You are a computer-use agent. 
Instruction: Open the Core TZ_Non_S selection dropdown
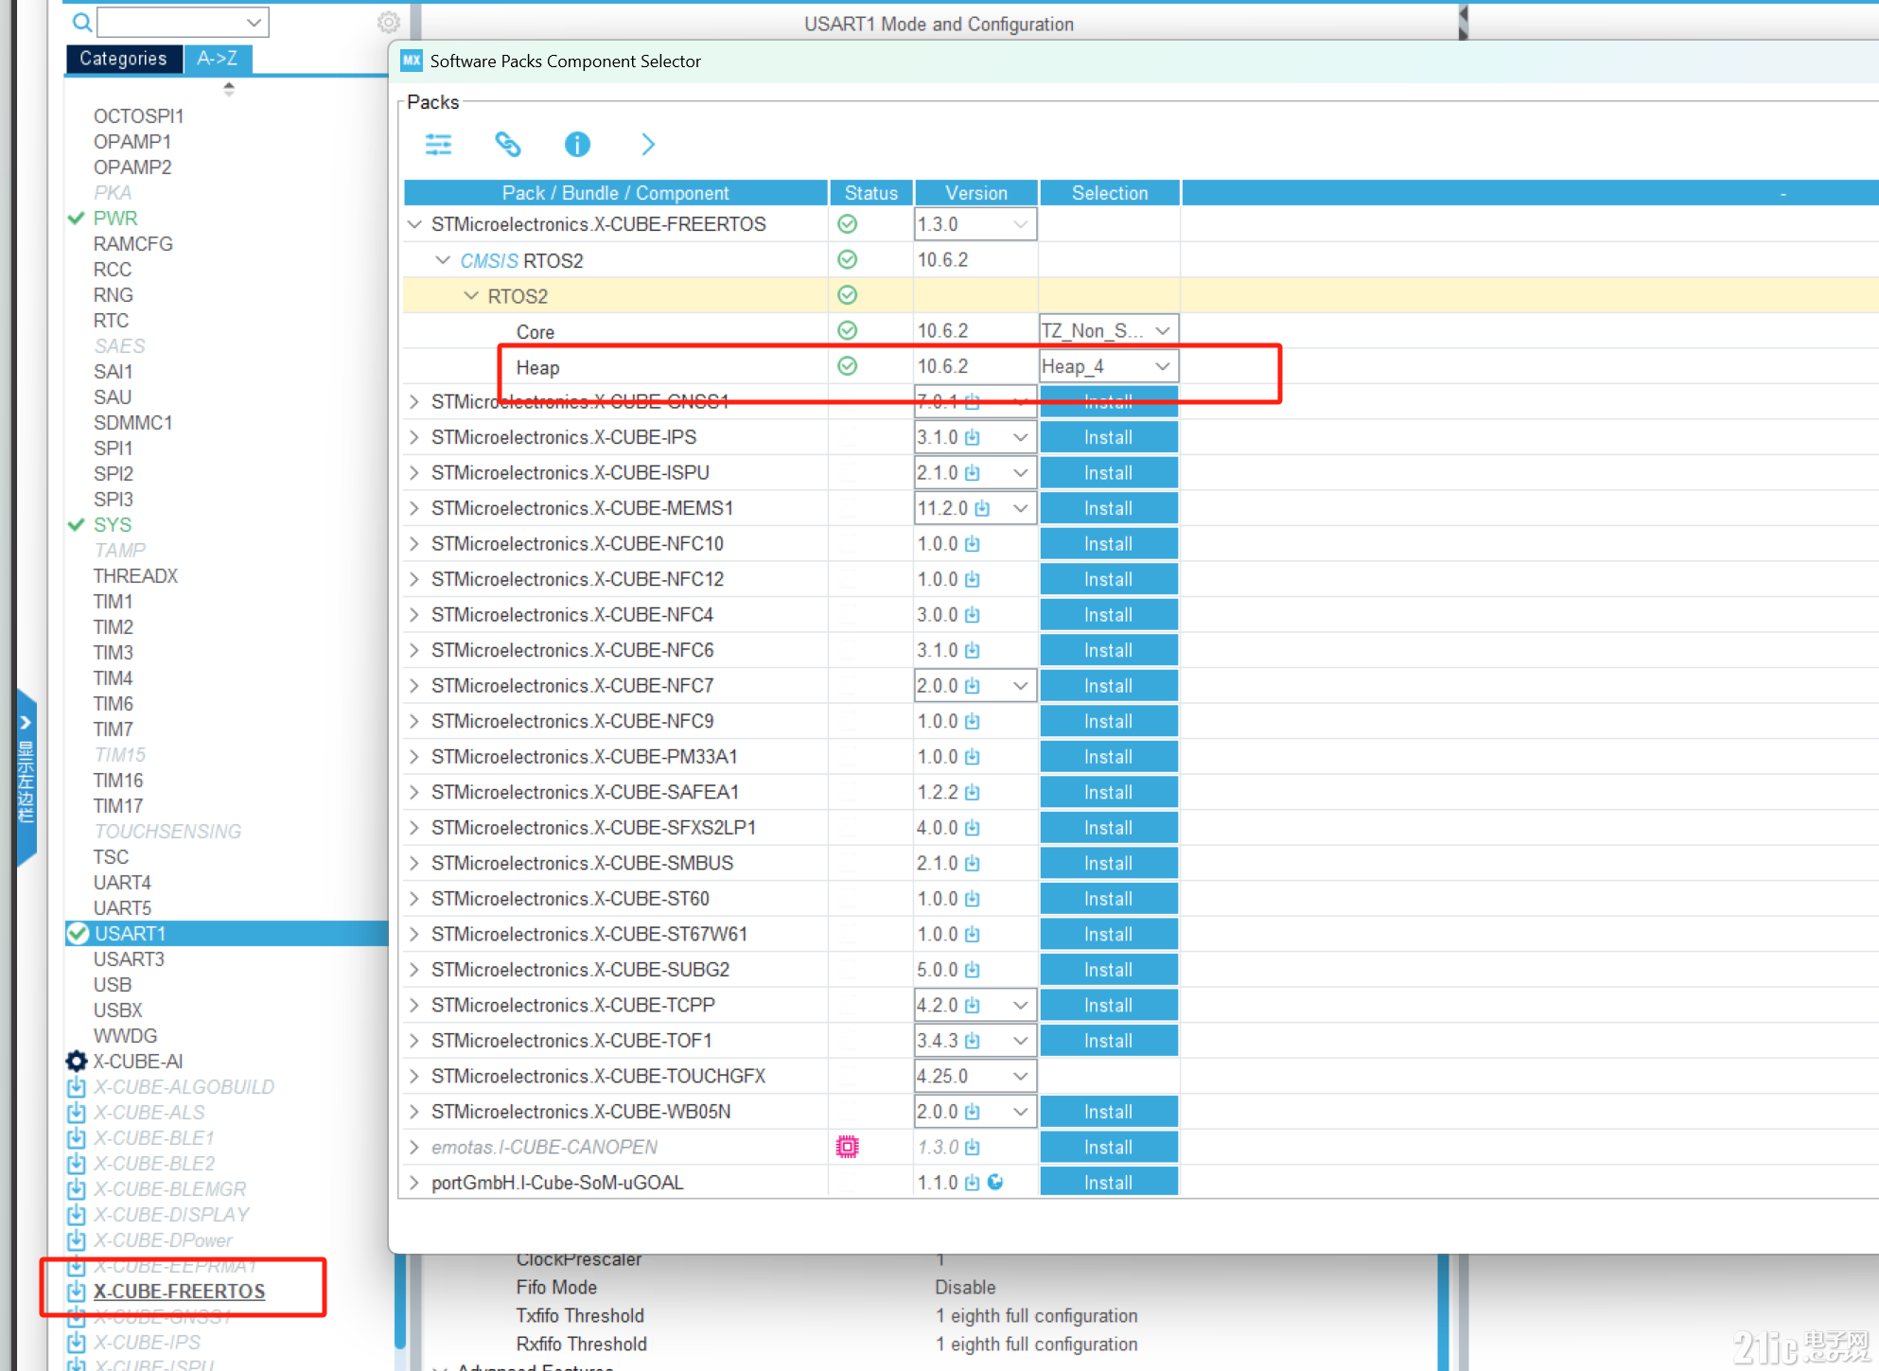[x=1109, y=330]
